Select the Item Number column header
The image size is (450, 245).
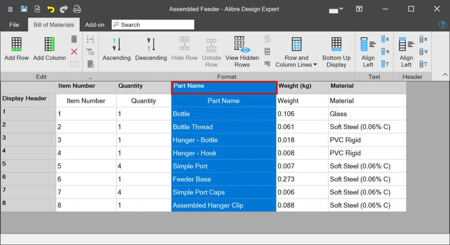86,88
